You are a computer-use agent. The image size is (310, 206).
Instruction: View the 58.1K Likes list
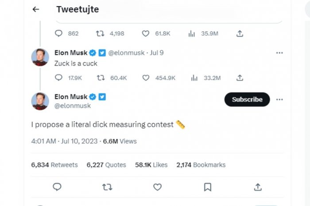(151, 165)
